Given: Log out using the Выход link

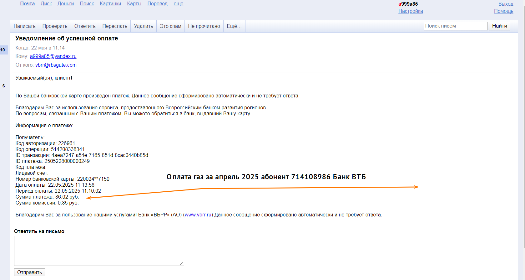Looking at the screenshot, I should point(506,4).
